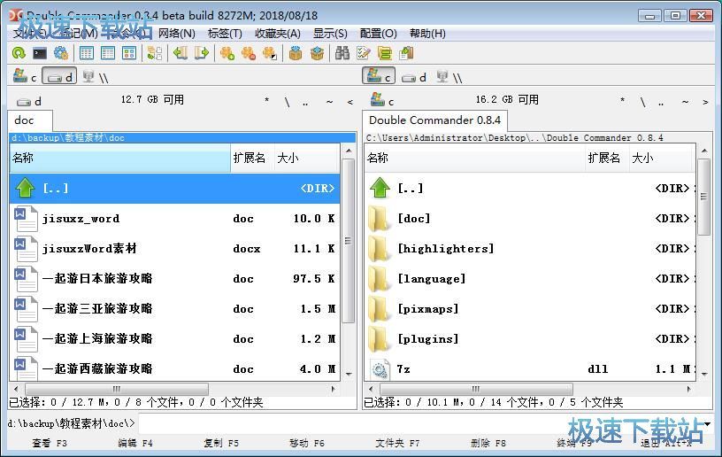Open the 帮助(H) menu
This screenshot has height=457, width=722.
[427, 34]
